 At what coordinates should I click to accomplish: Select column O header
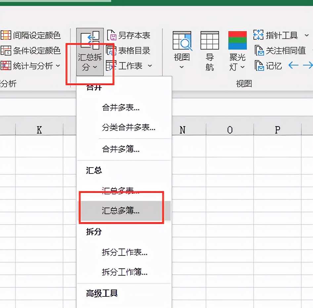[230, 130]
